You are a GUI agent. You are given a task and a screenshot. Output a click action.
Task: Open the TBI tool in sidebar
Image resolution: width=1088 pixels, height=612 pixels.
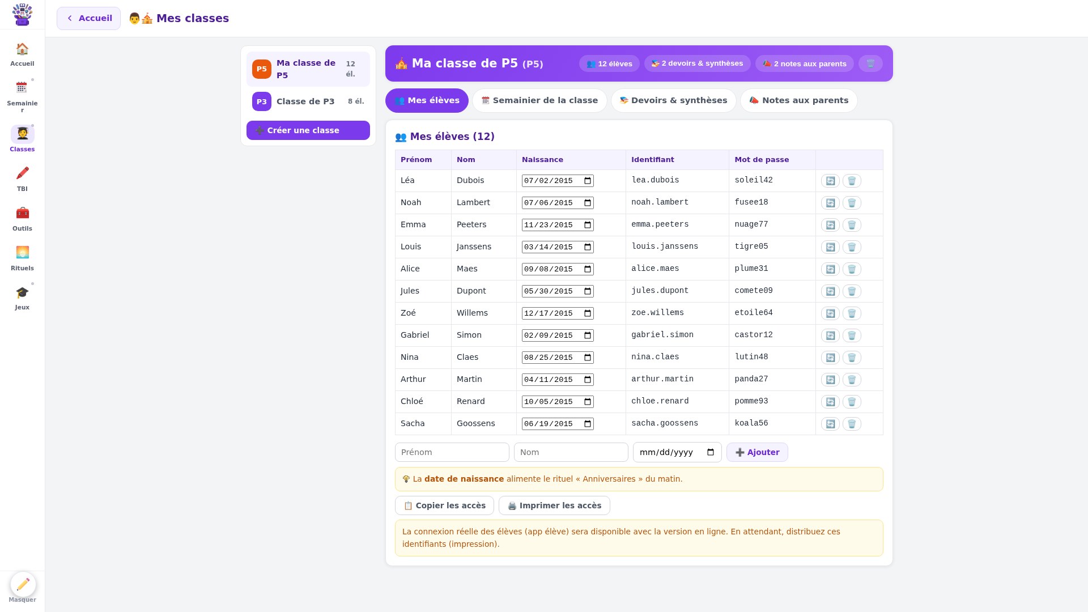pos(22,178)
